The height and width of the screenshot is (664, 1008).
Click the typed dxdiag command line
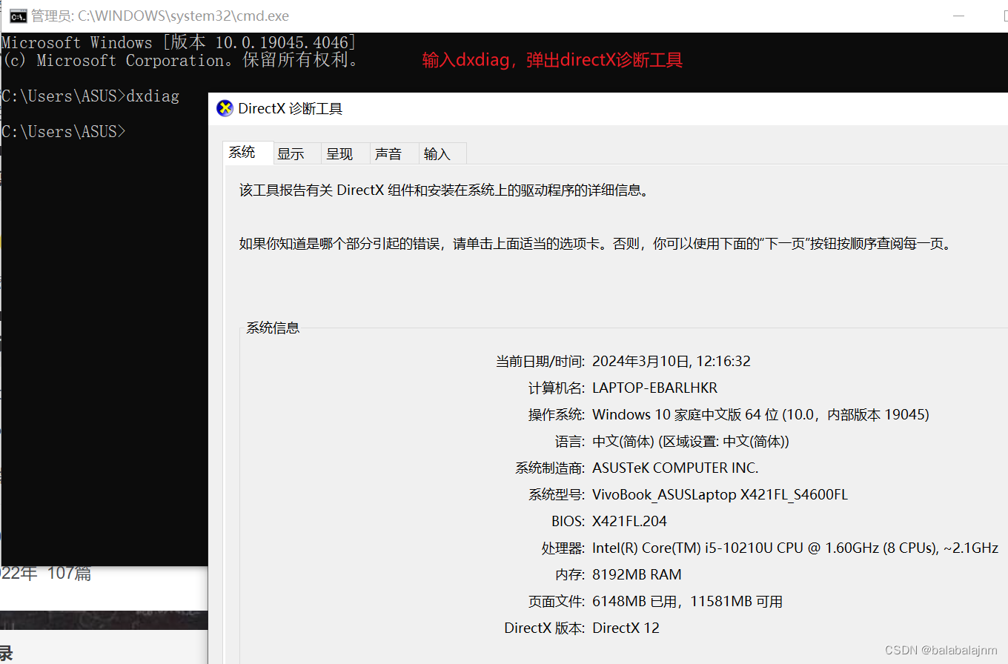(90, 96)
